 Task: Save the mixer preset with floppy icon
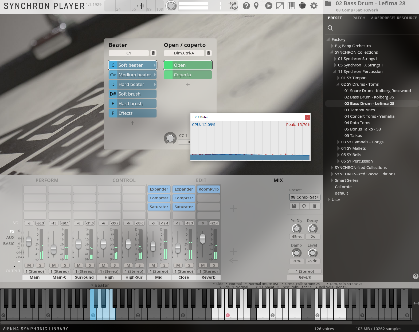tap(294, 206)
